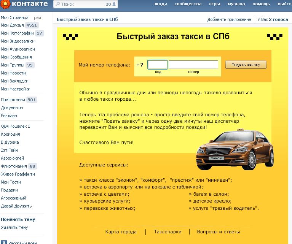This screenshot has height=244, width=292.
Task: Click the 17 photos counter badge
Action: click(x=40, y=33)
